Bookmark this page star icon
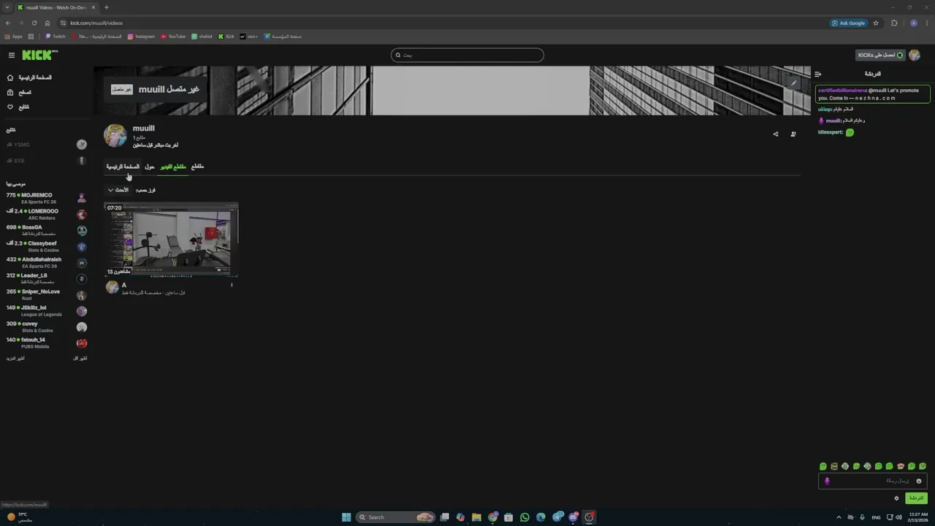The height and width of the screenshot is (526, 935). point(876,23)
